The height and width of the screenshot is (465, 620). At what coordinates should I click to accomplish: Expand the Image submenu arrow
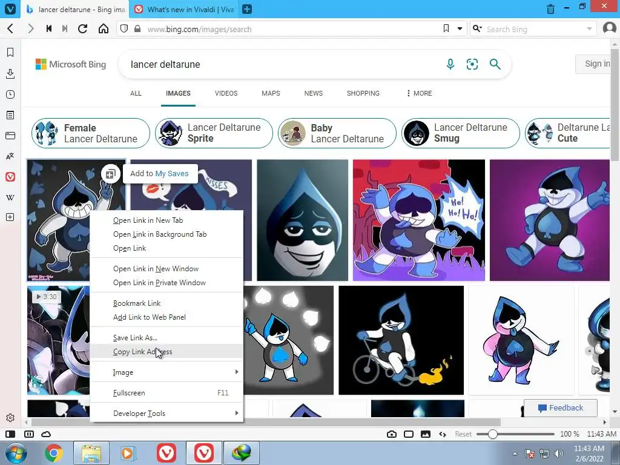pyautogui.click(x=237, y=372)
